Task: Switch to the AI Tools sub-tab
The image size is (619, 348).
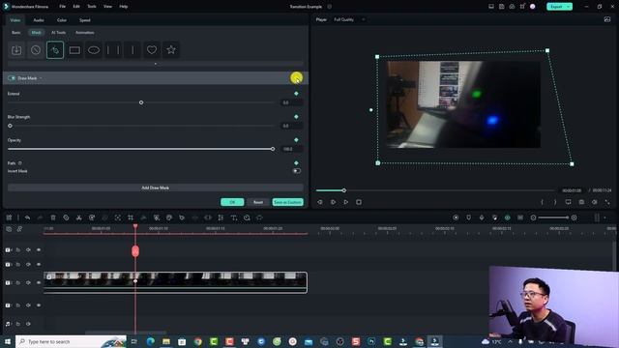Action: pos(58,32)
